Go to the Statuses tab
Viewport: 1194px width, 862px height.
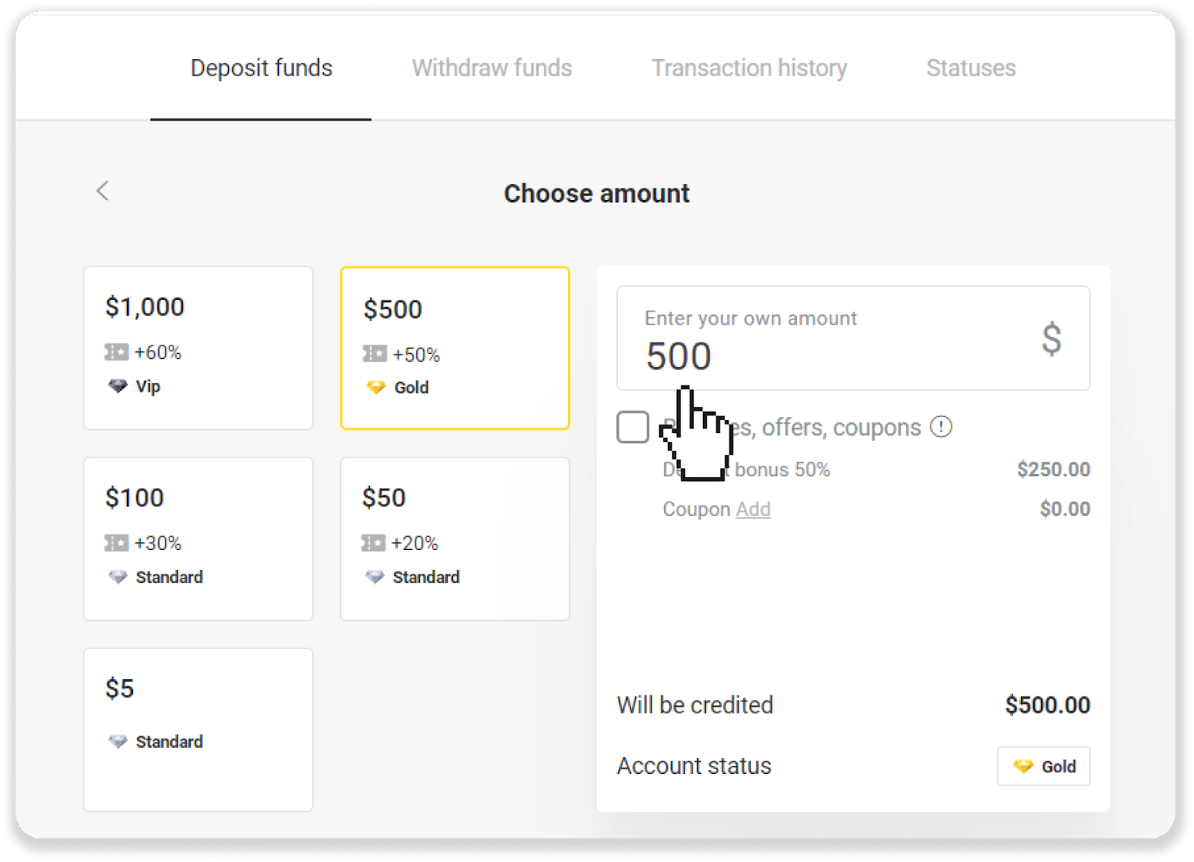[971, 68]
